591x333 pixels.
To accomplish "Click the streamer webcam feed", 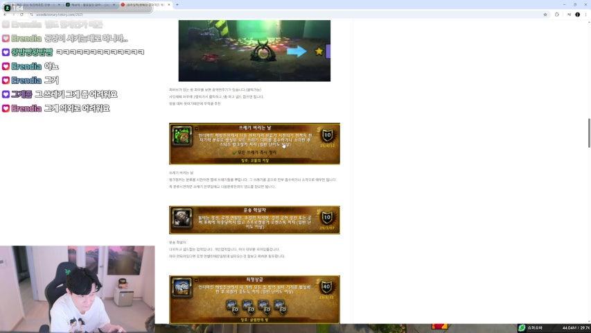I will click(78, 289).
